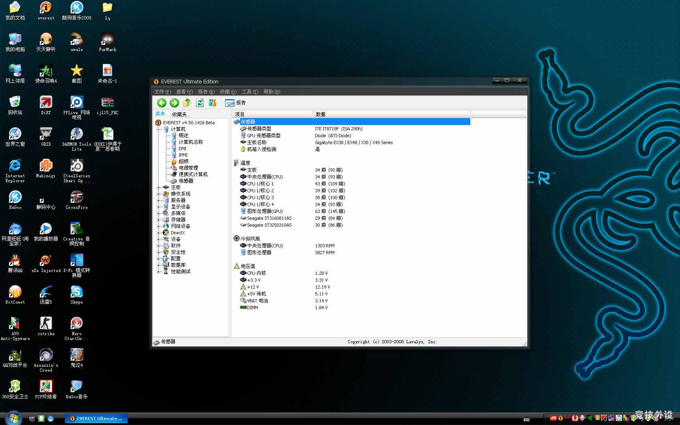Expand the 存储器 tree node
The image size is (680, 425).
(x=159, y=220)
